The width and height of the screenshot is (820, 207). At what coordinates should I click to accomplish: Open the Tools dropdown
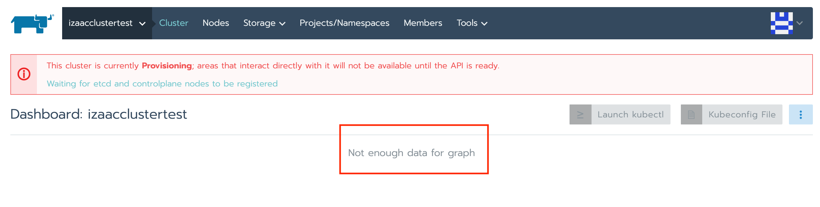[x=471, y=23]
